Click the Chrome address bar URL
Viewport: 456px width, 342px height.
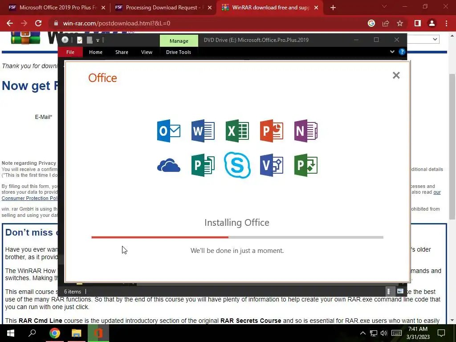click(x=117, y=23)
